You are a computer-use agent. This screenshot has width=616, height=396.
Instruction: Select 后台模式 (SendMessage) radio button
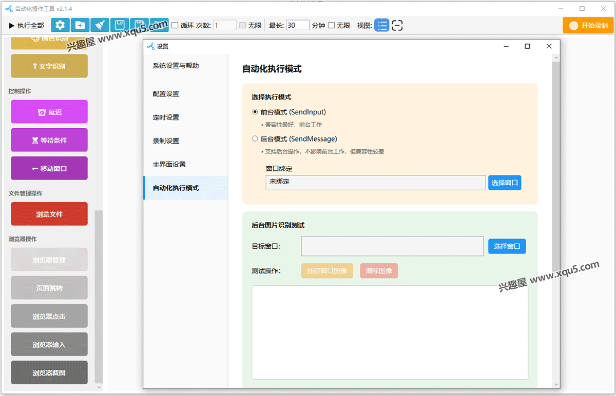[255, 138]
